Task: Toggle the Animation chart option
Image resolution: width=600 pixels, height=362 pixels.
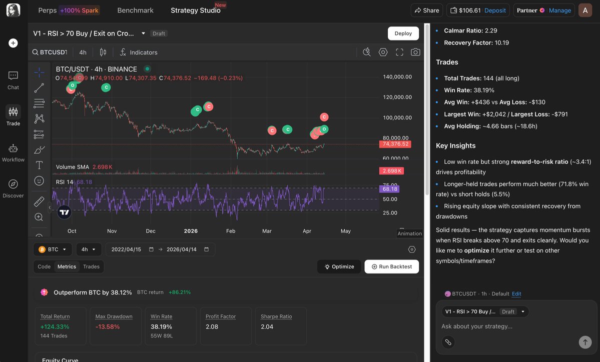Action: coord(409,233)
